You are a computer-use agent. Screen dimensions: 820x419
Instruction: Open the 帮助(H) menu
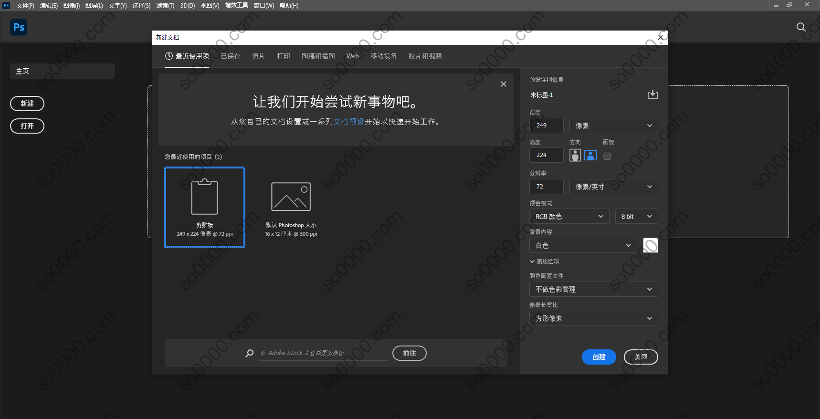click(289, 6)
